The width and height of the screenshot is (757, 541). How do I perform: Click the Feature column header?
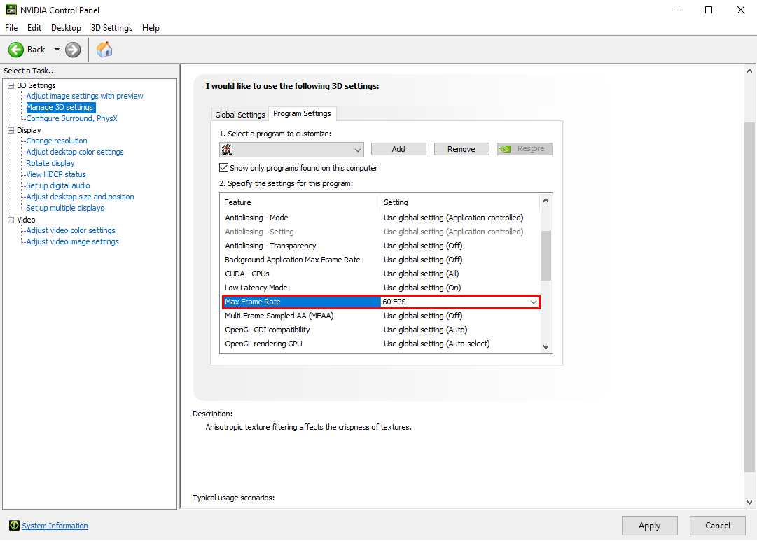[300, 202]
